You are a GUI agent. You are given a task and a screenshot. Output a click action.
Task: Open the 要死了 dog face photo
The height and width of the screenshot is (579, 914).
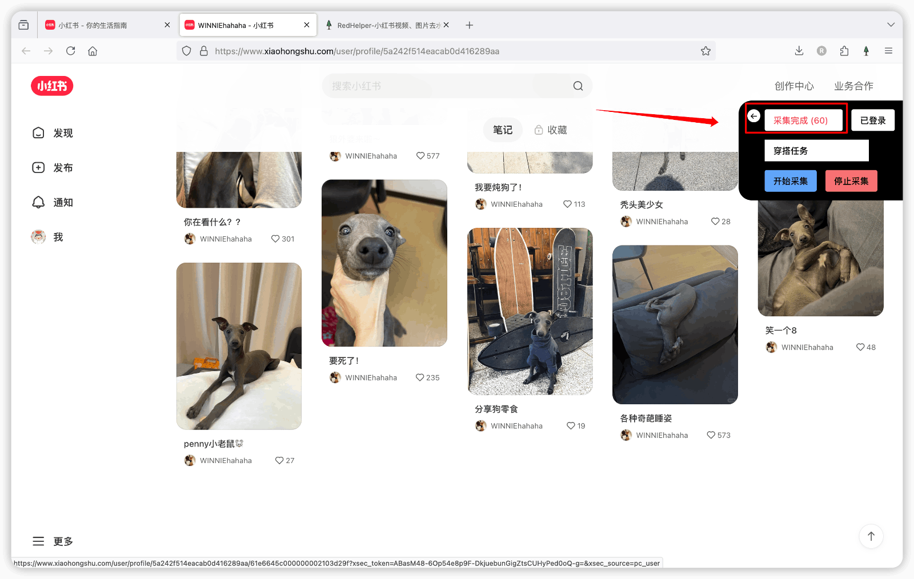pos(384,263)
